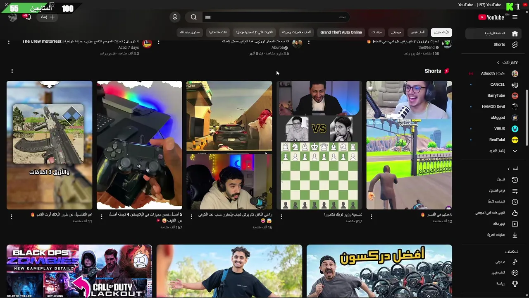Viewport: 529px width, 298px height.
Task: Open options for Fortnite palace short
Action: tap(371, 216)
